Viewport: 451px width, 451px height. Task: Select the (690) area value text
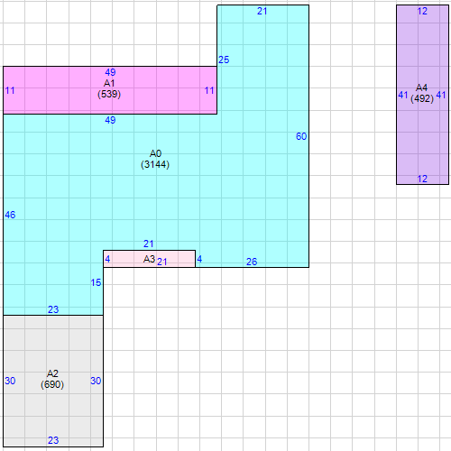(52, 384)
